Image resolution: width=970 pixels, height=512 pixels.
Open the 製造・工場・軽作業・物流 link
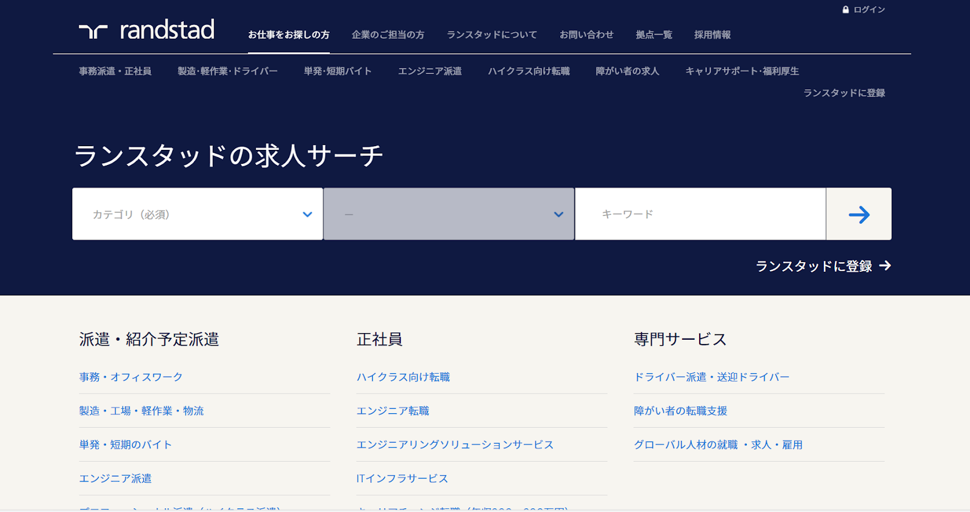pos(141,411)
